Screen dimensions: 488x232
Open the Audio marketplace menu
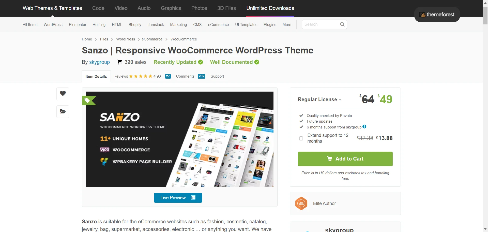coord(144,8)
